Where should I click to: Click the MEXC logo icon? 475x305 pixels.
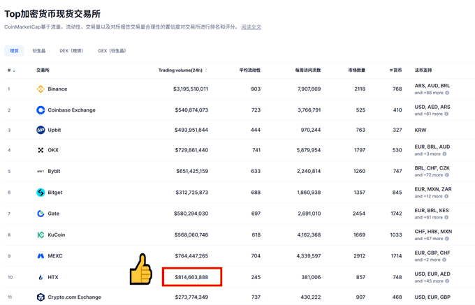[x=41, y=256]
